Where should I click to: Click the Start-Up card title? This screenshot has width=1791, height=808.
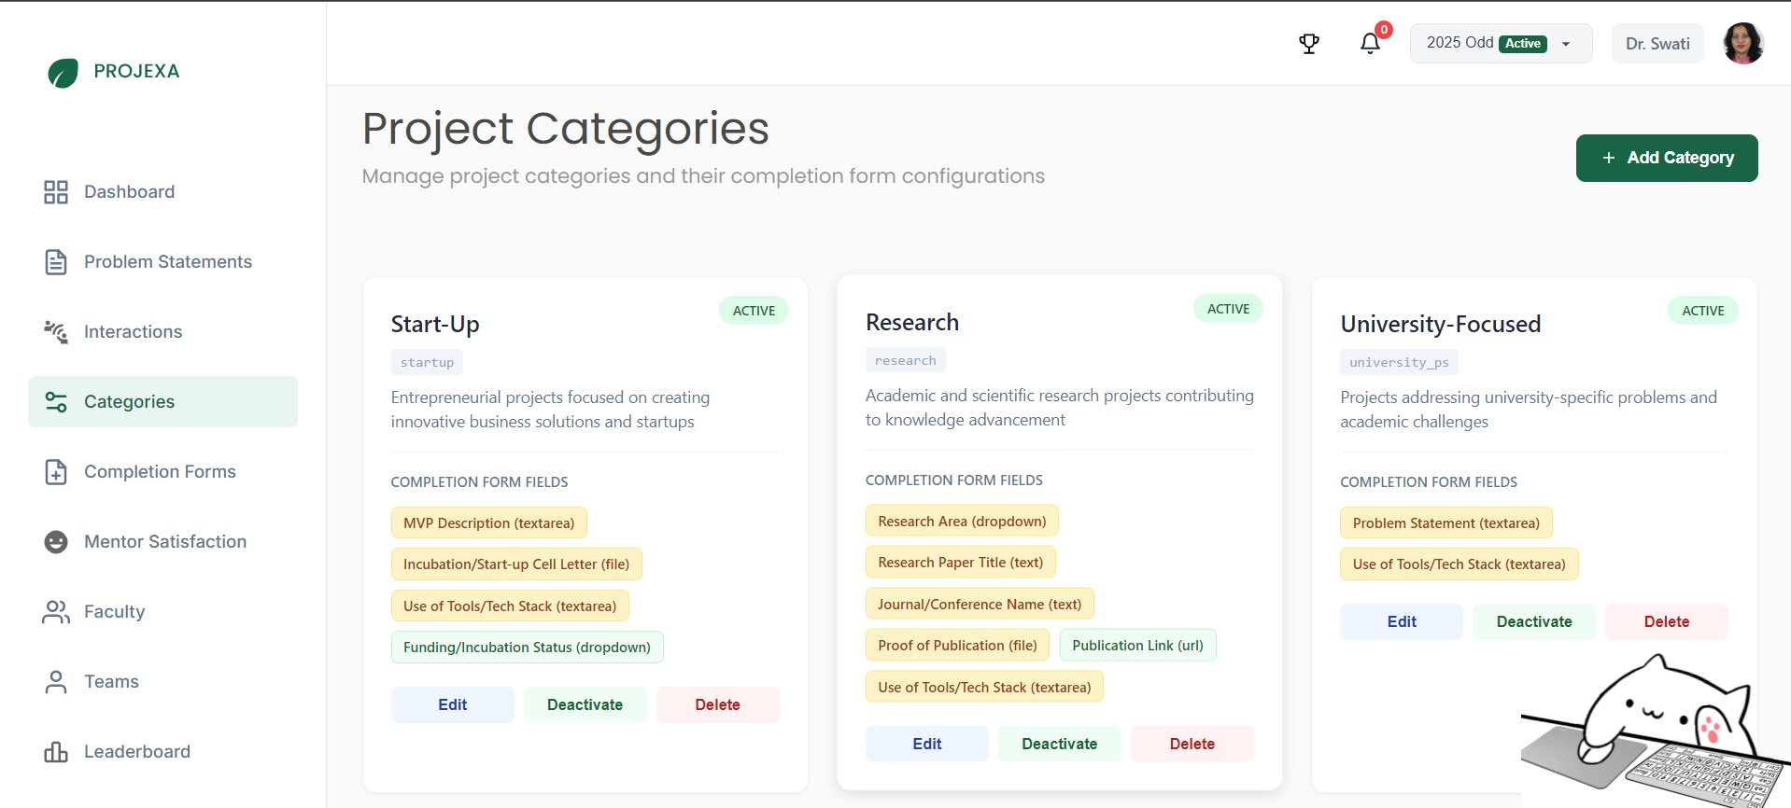click(x=435, y=325)
